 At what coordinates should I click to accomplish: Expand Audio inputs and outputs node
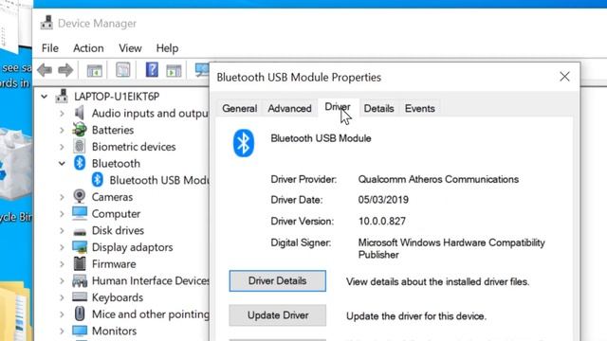pos(62,114)
